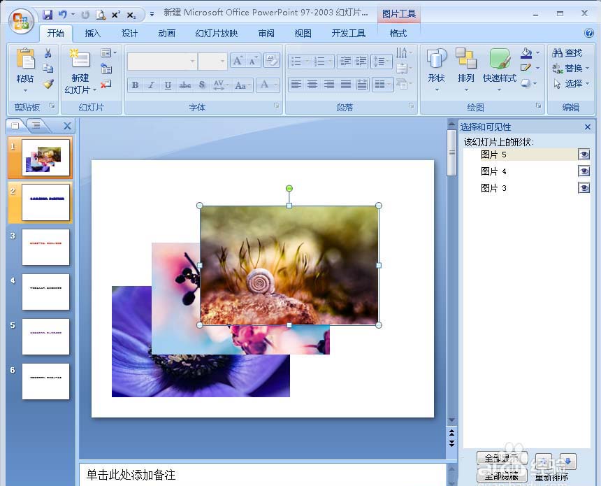The width and height of the screenshot is (601, 486).
Task: Open the Paragraph dialog launcher
Action: [412, 106]
